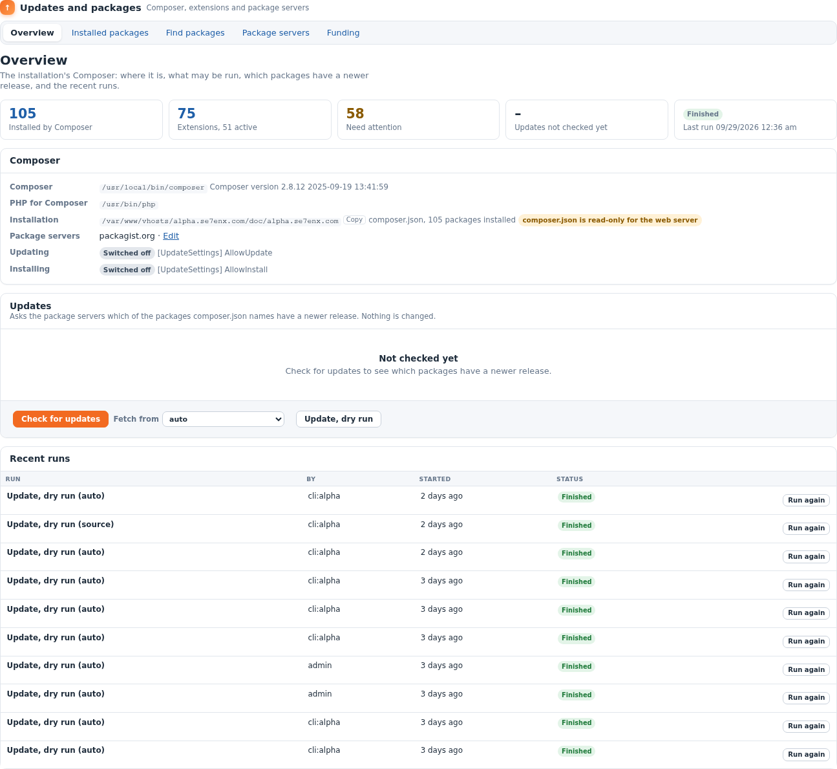The image size is (837, 769).
Task: Start an Update, dry run
Action: coord(339,419)
